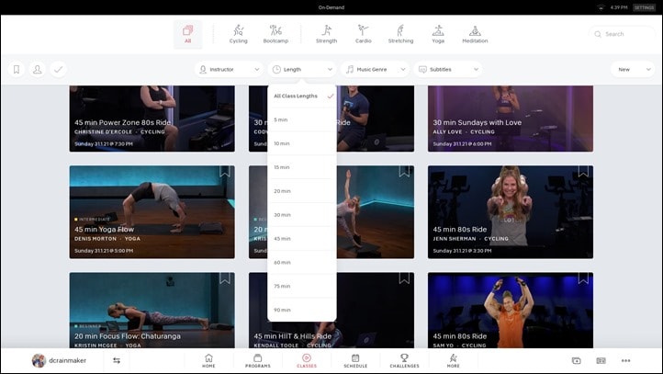Go to the Schedule tab
The image size is (663, 374).
(x=355, y=360)
